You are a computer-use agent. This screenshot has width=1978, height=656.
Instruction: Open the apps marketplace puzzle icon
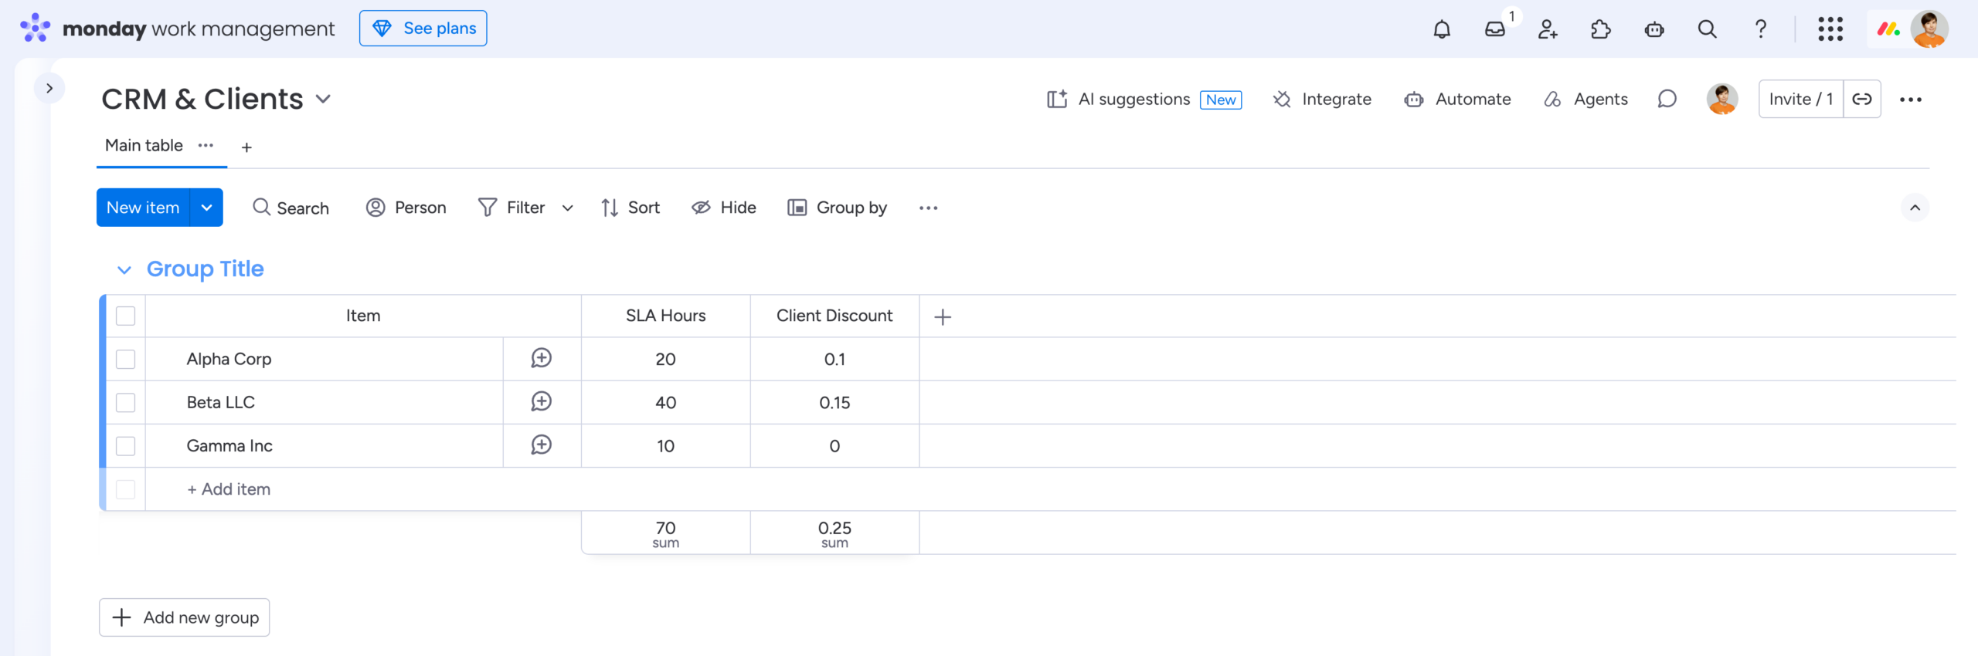(1601, 29)
